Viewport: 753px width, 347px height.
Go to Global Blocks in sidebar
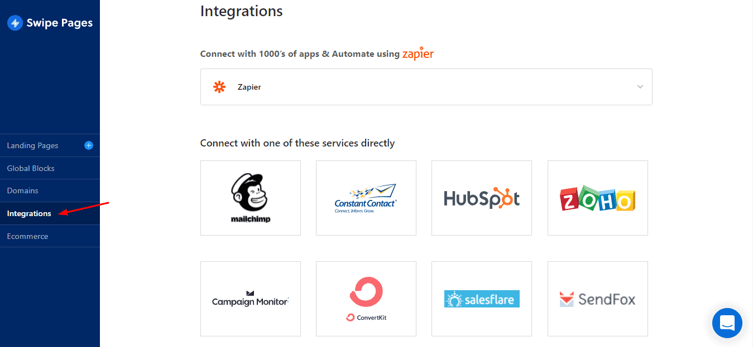(x=31, y=168)
